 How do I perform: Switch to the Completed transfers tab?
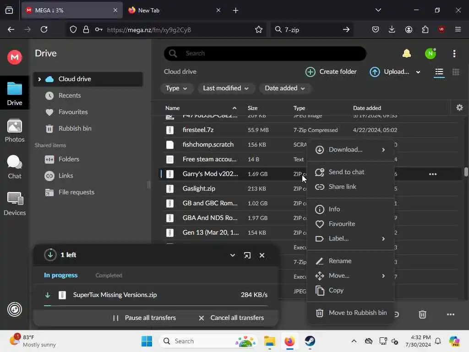click(x=109, y=275)
